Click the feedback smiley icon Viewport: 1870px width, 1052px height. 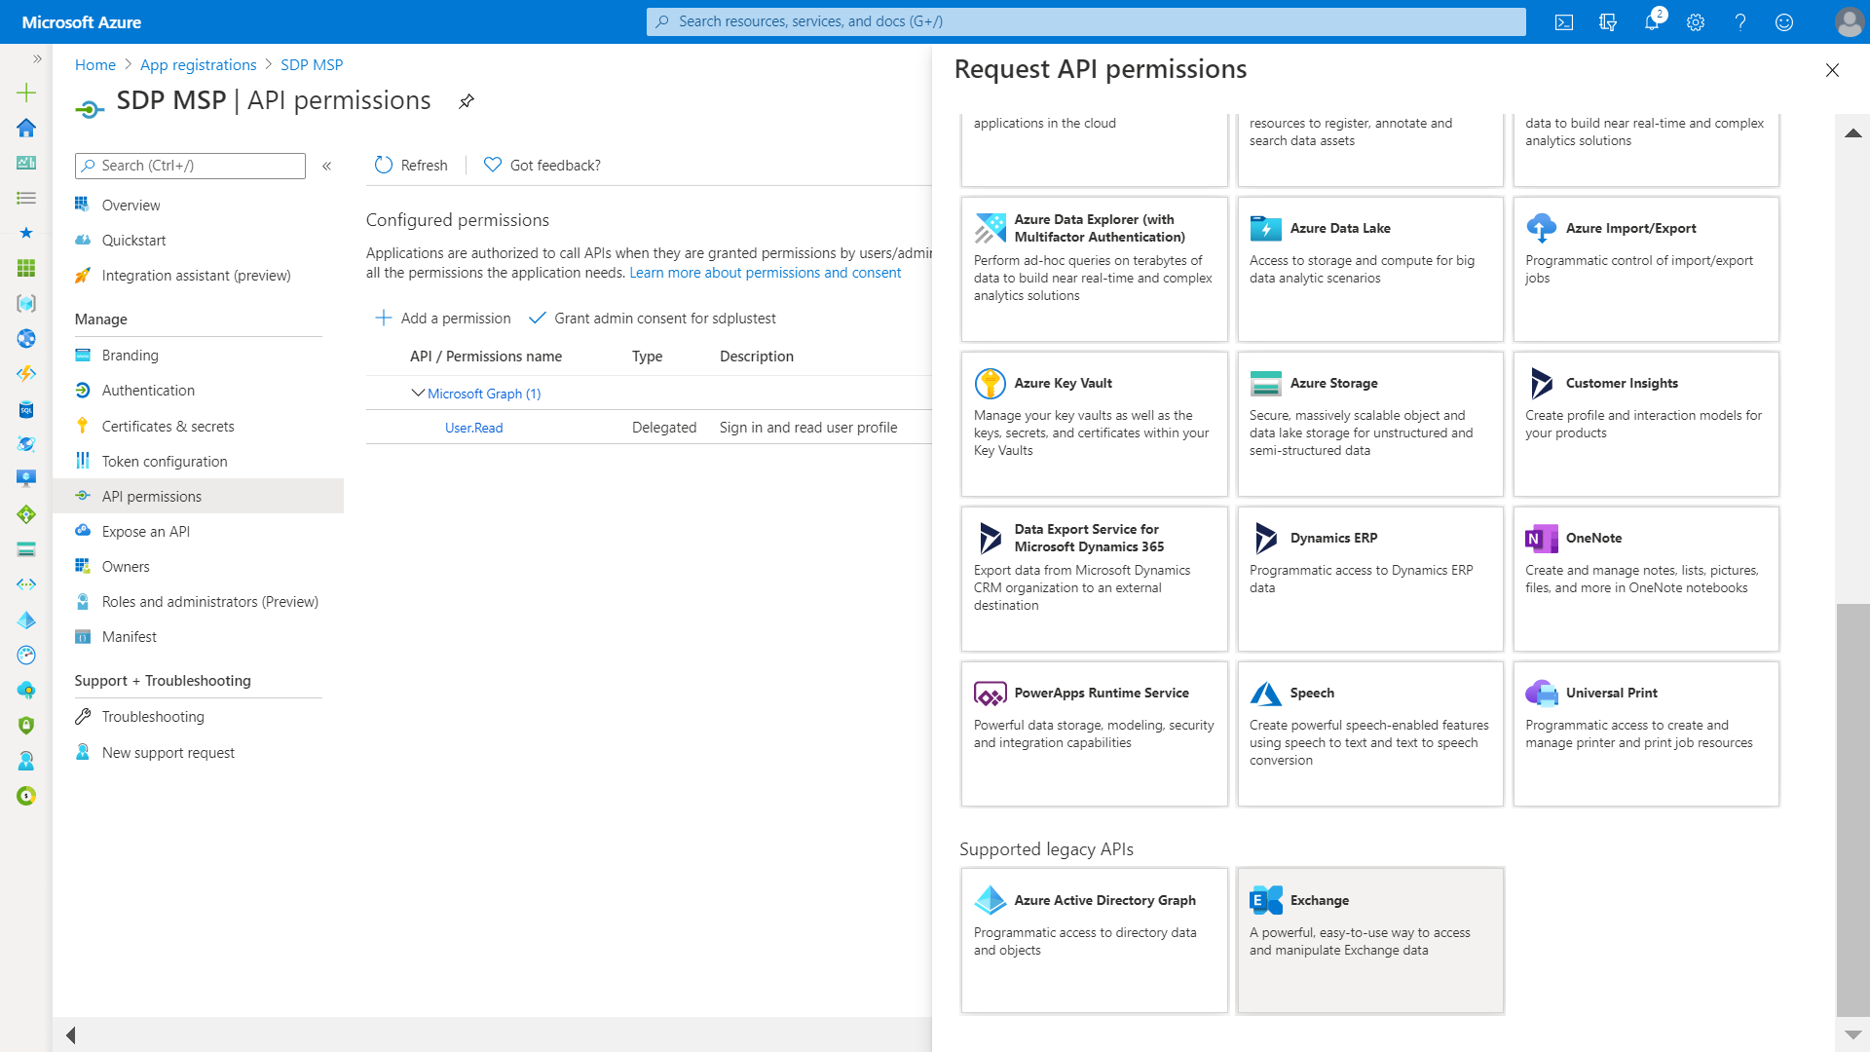1784,21
